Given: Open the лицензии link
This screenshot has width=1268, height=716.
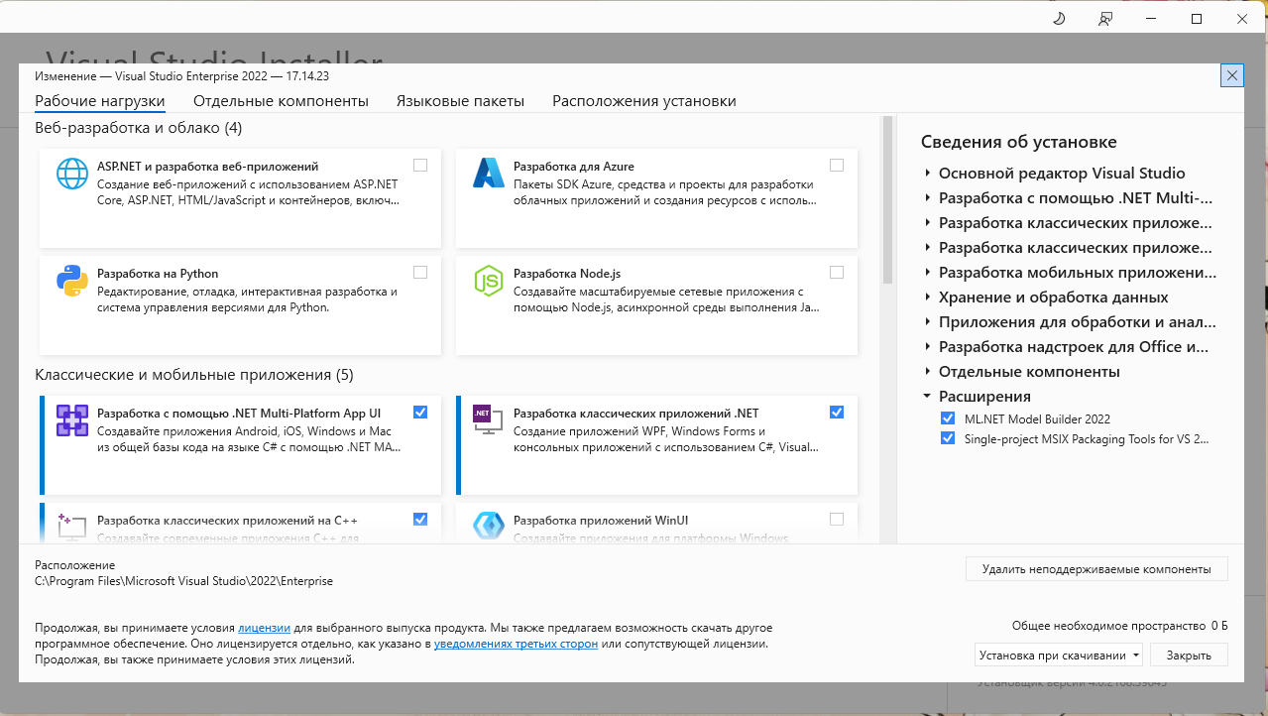Looking at the screenshot, I should 264,628.
